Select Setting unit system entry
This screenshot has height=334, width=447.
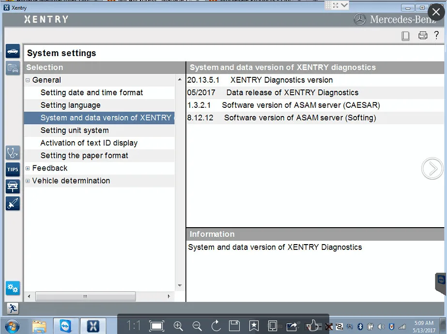tap(99, 131)
